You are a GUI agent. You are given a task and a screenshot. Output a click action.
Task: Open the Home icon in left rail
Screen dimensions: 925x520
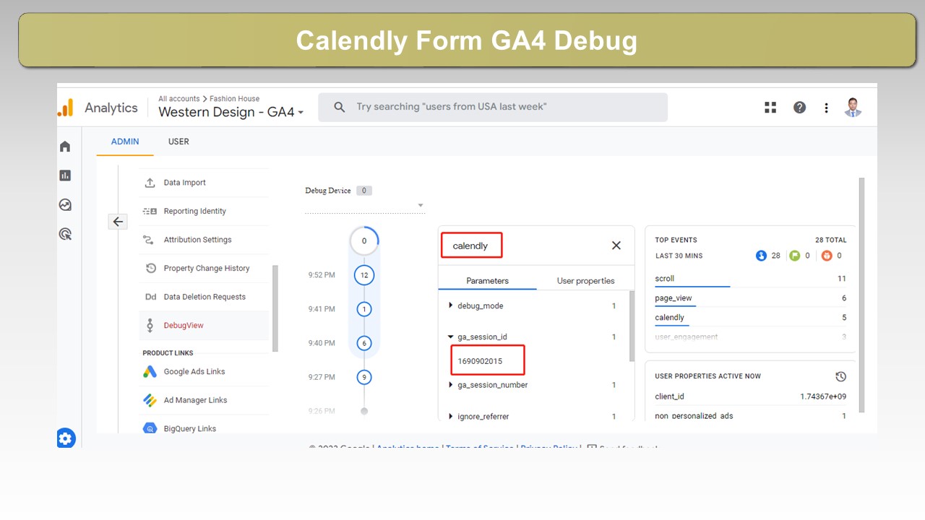(x=65, y=147)
